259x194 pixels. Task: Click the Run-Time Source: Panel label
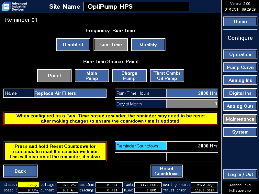(x=111, y=61)
